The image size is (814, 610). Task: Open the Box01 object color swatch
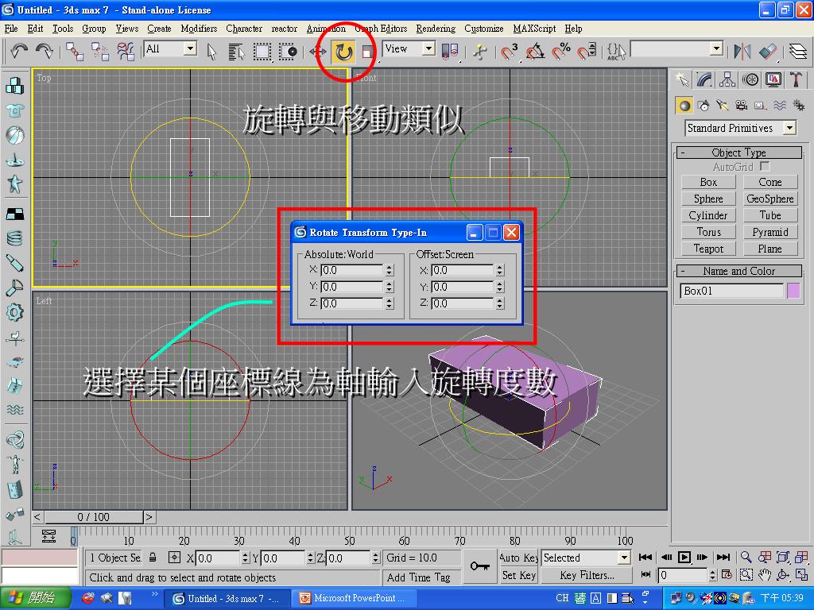click(793, 291)
